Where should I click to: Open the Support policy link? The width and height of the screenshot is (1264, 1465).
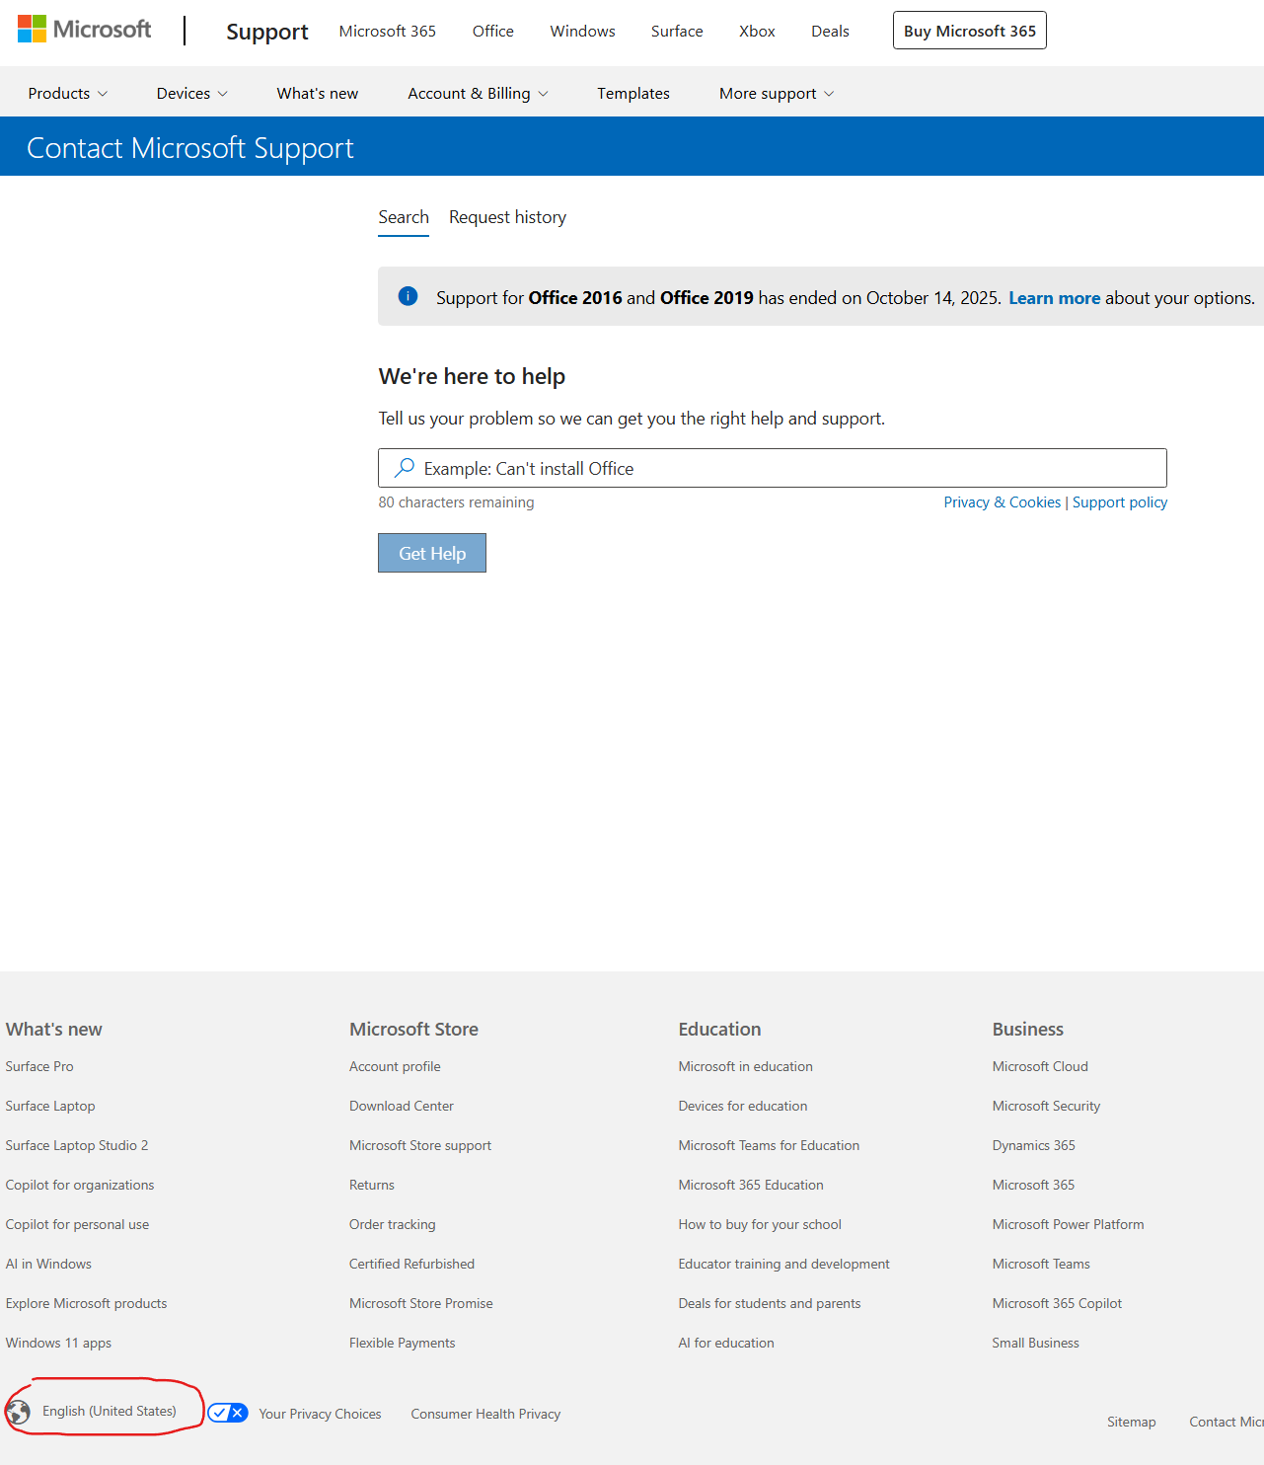(x=1120, y=502)
